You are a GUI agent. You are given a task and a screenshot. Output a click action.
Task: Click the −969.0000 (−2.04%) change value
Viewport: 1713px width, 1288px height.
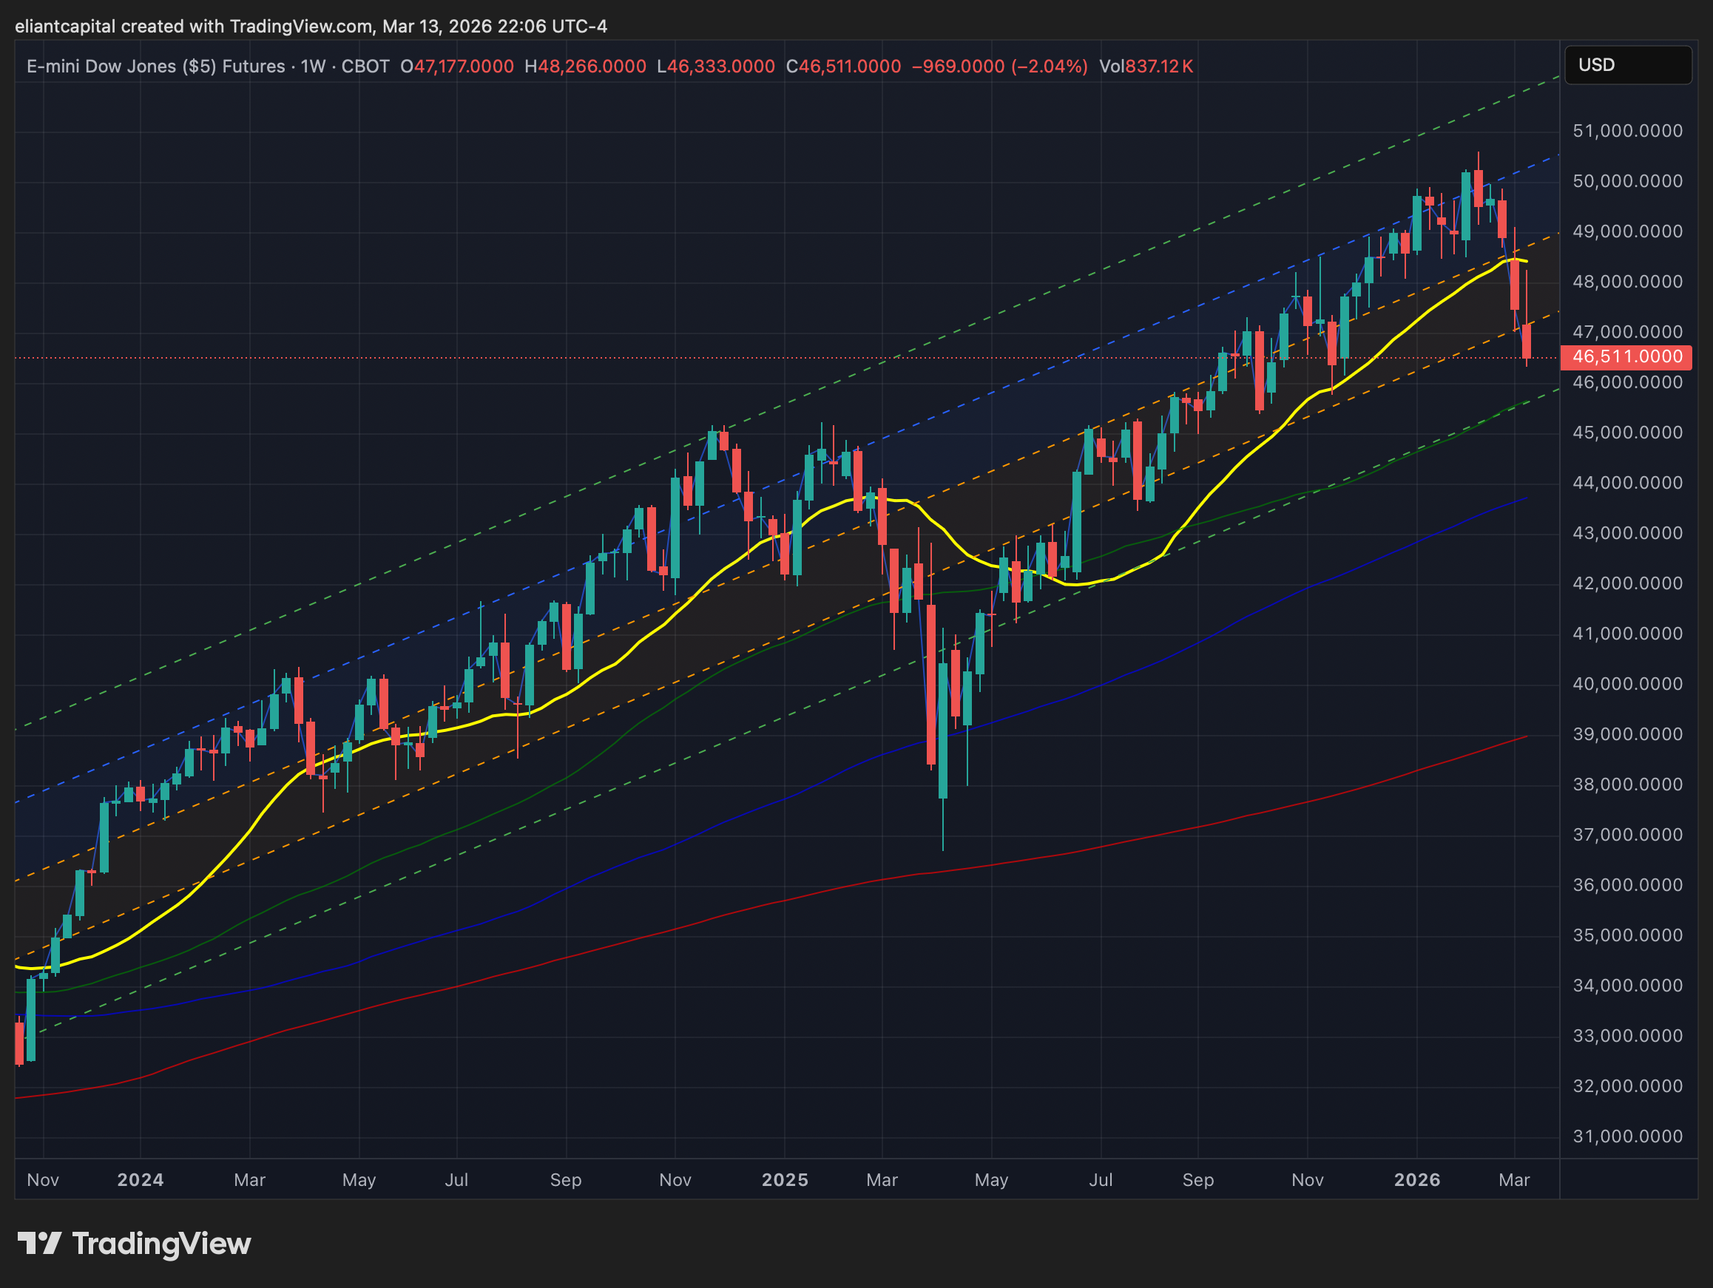click(x=999, y=67)
